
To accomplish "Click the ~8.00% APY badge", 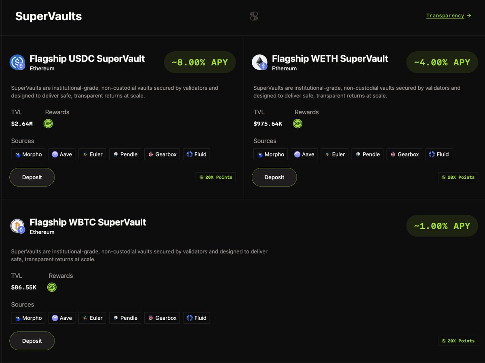I will 200,62.
